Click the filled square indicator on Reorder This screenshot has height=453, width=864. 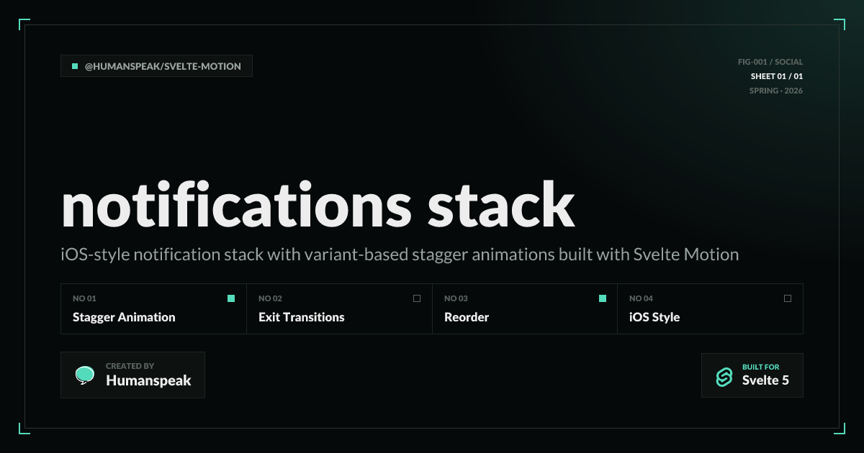[x=603, y=298]
